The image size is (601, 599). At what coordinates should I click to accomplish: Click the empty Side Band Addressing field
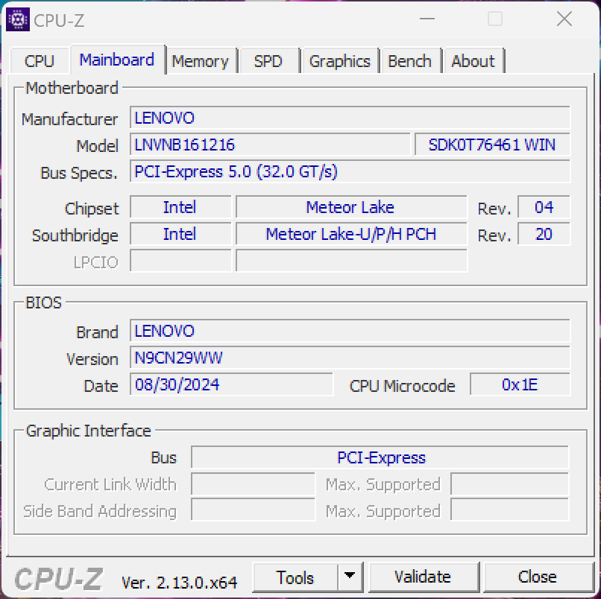[253, 510]
